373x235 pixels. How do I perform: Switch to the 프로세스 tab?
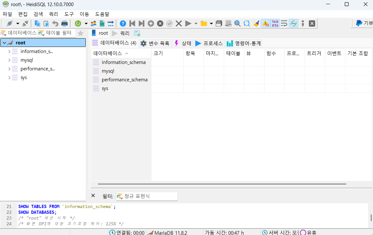209,43
